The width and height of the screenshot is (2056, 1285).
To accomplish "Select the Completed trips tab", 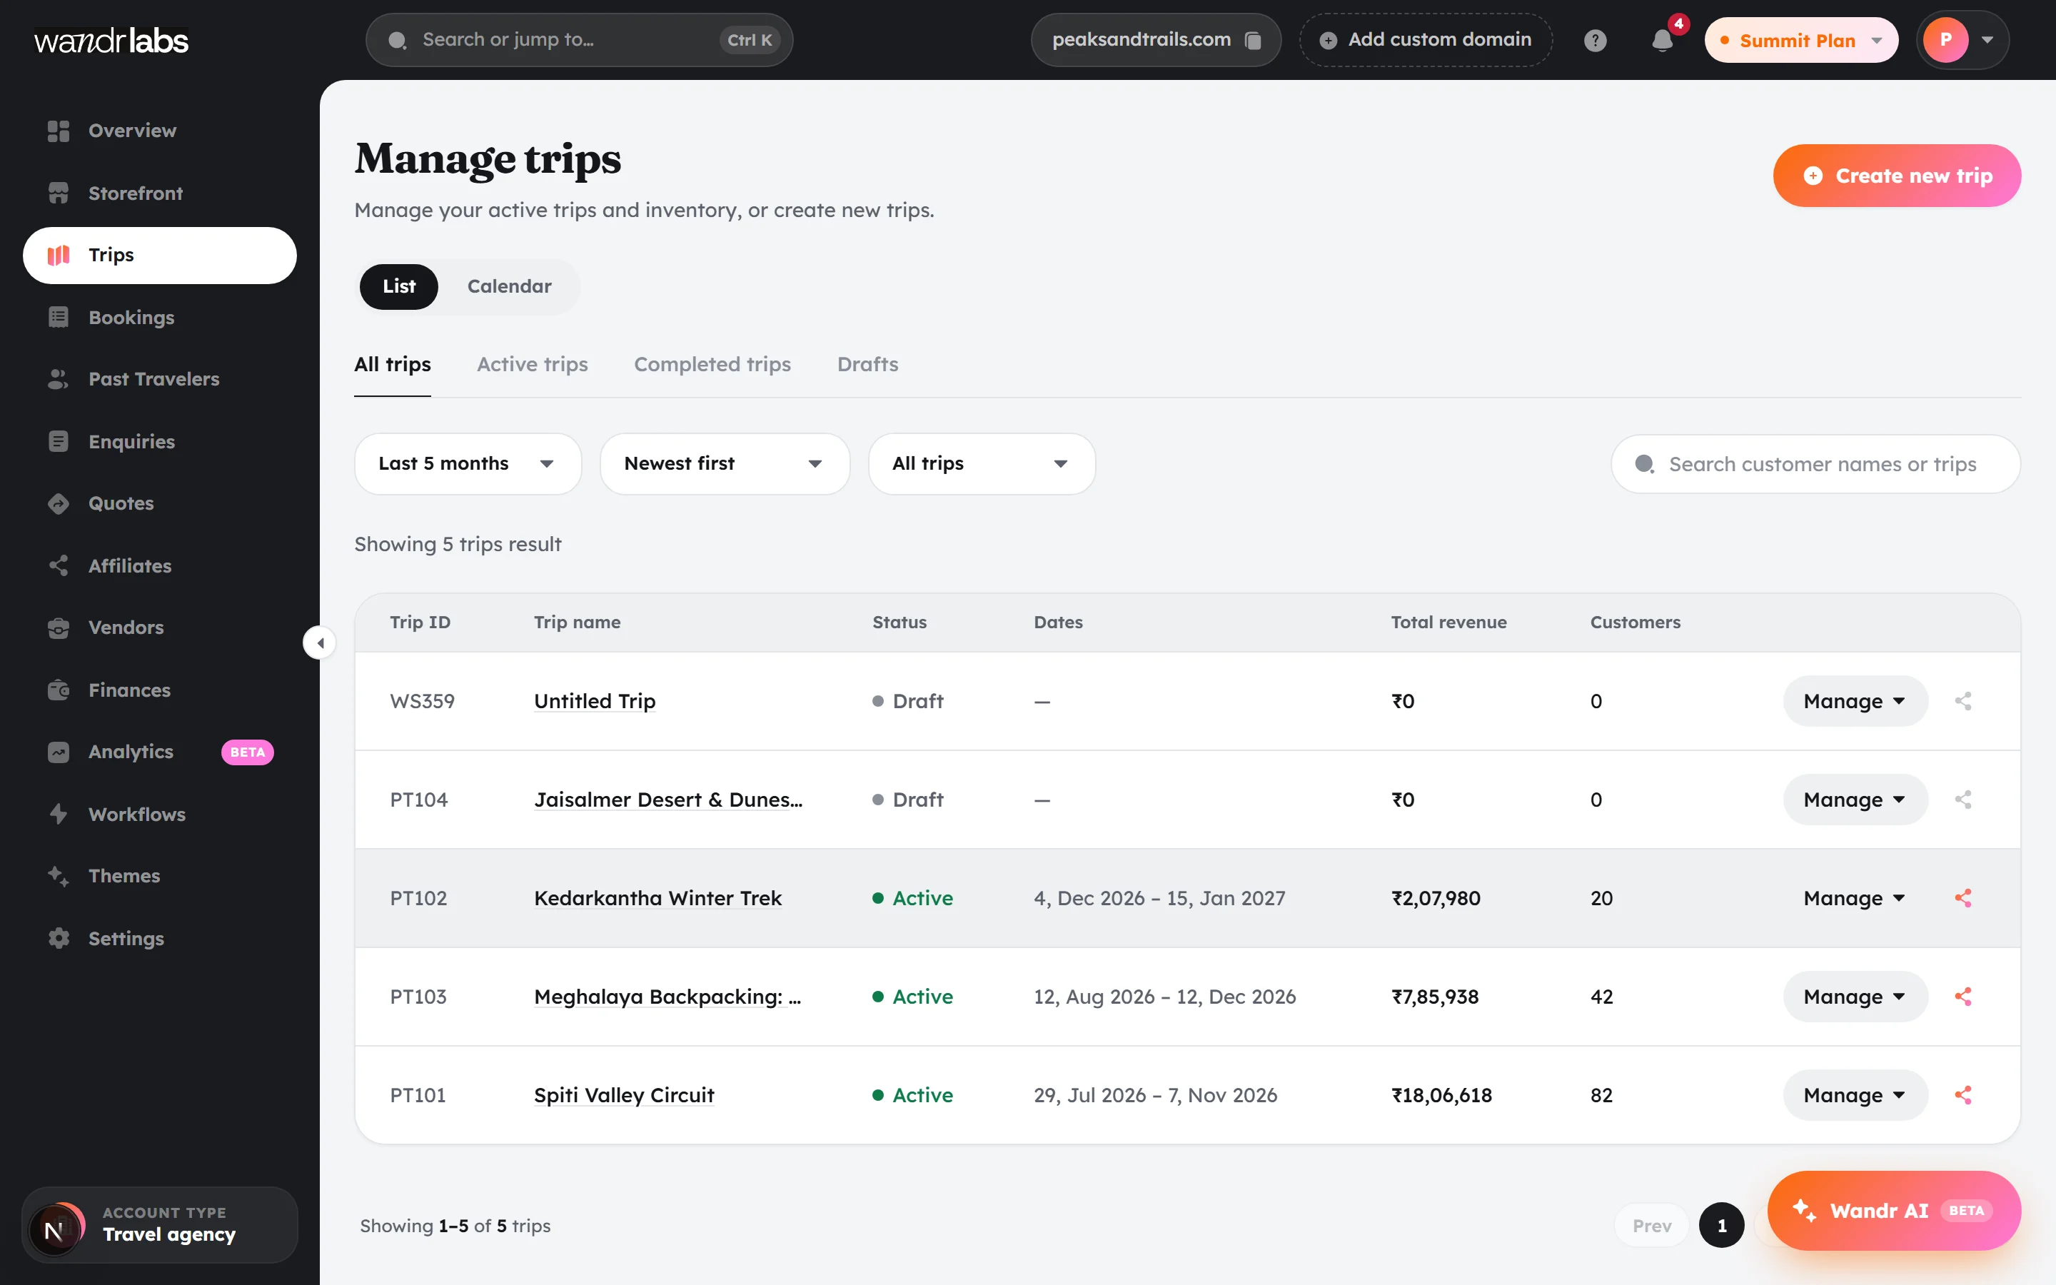I will [712, 365].
